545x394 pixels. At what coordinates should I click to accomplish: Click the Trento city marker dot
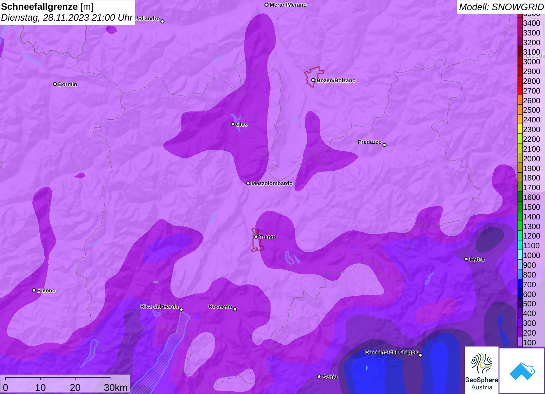click(256, 237)
